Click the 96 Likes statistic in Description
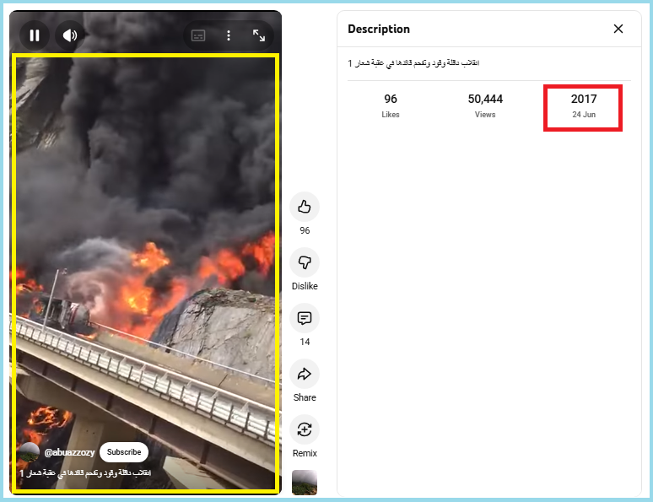The height and width of the screenshot is (502, 653). coord(391,105)
